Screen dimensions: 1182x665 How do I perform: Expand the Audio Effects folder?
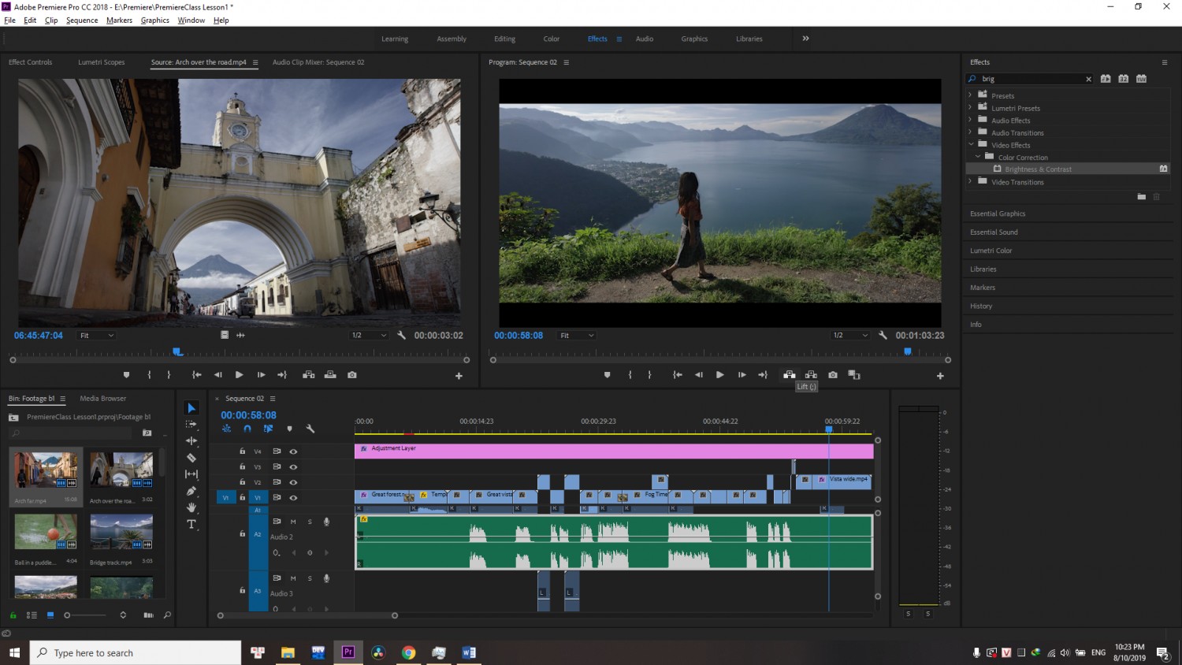point(970,120)
